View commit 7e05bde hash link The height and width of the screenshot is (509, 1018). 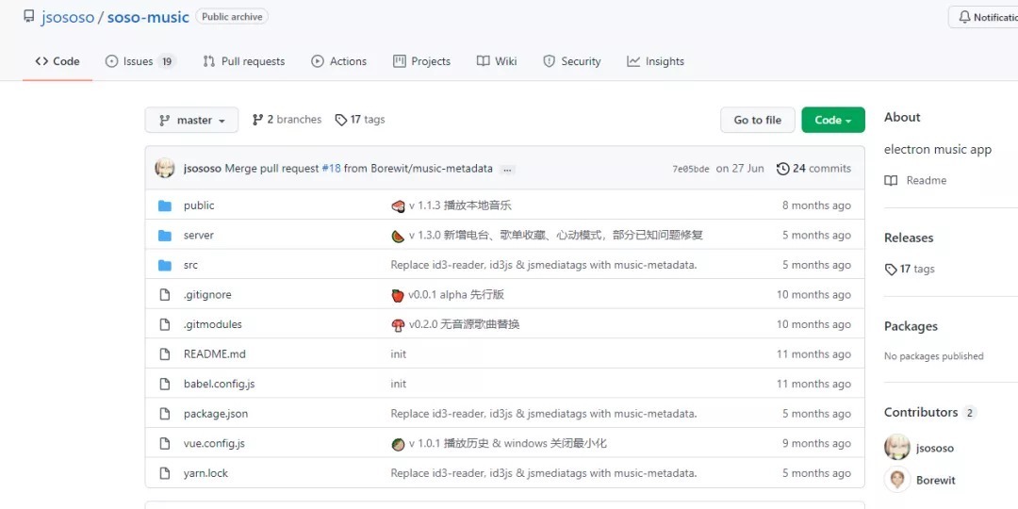[690, 170]
